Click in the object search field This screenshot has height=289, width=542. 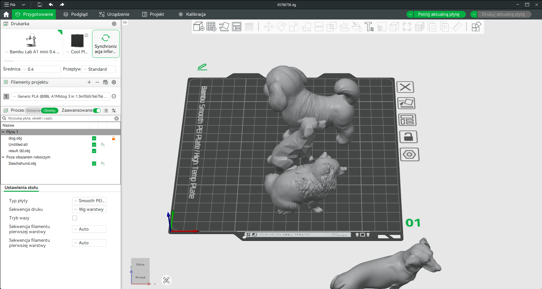click(61, 118)
